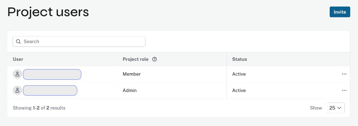The width and height of the screenshot is (358, 126).
Task: Open the Project role help tooltip icon
Action: pos(155,59)
